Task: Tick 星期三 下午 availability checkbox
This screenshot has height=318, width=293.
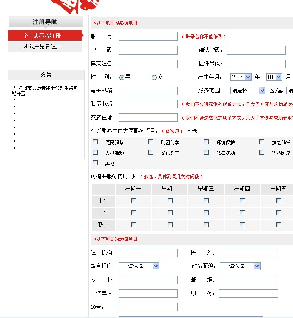Action: tap(207, 213)
